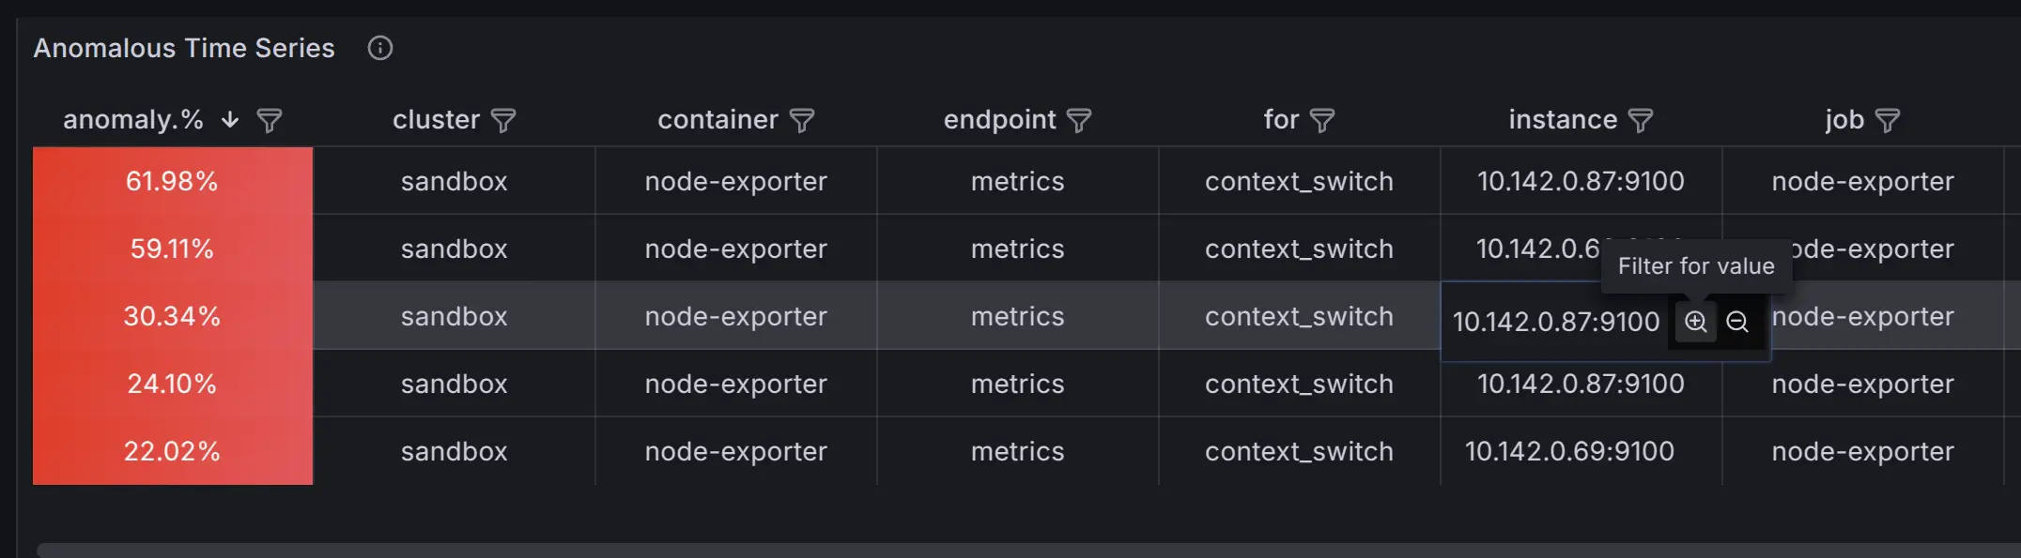Open the job column filter
Viewport: 2021px width, 558px height.
click(x=1888, y=121)
